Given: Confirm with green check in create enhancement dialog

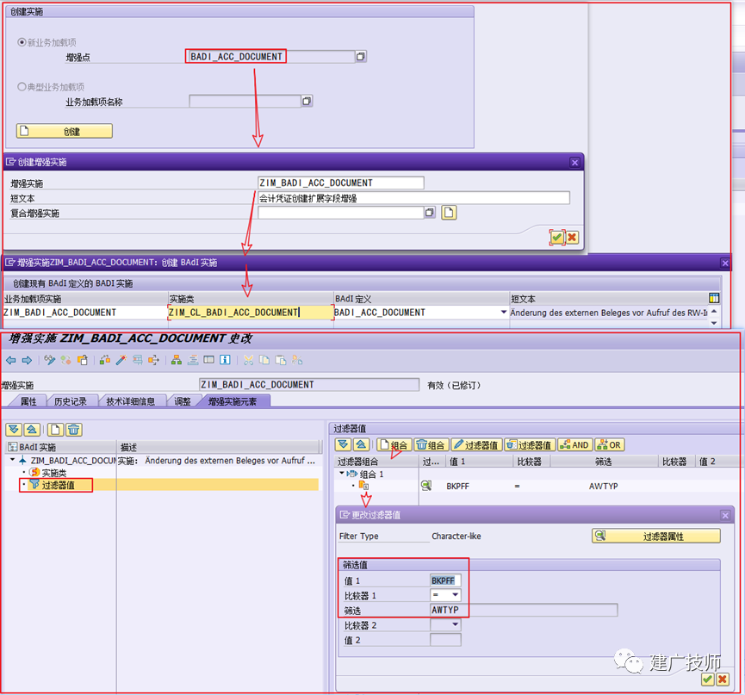Looking at the screenshot, I should tap(557, 237).
